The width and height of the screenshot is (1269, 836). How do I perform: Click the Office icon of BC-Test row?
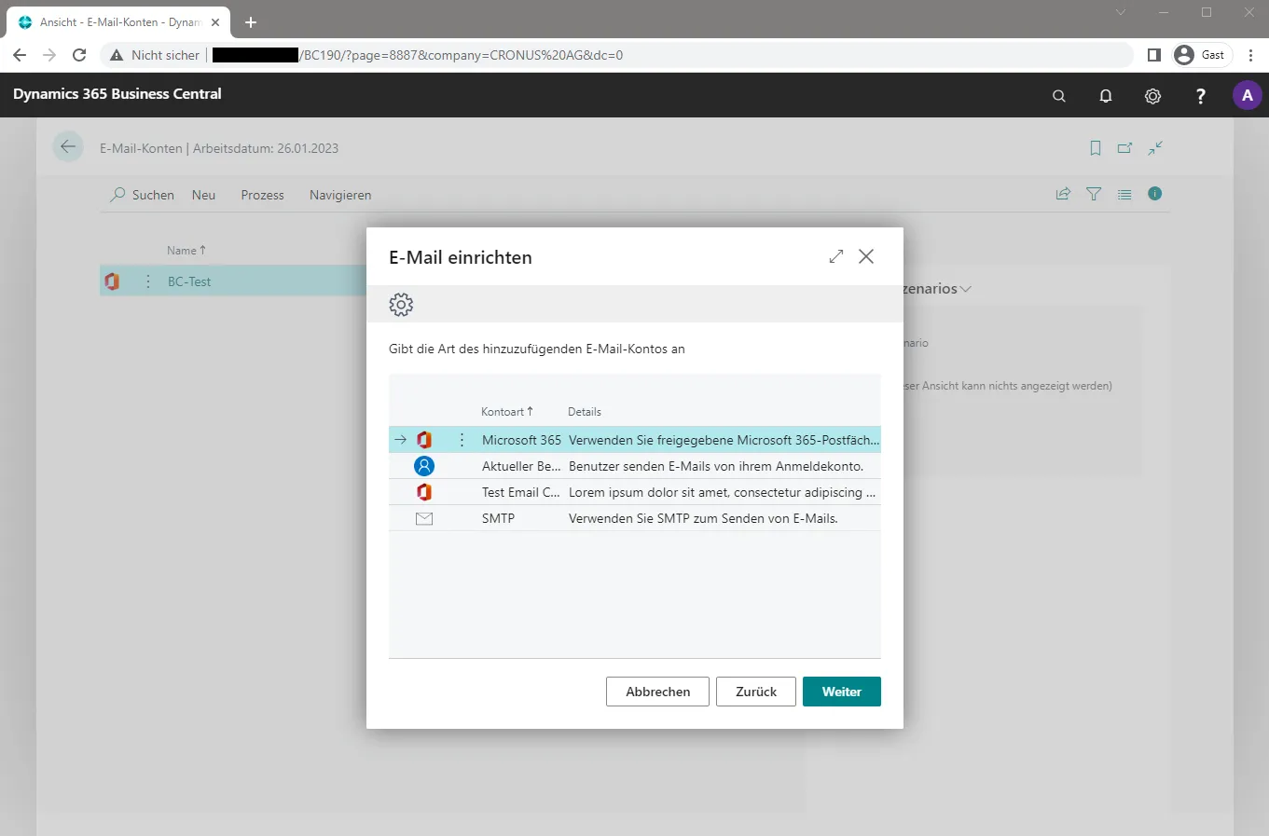(112, 281)
